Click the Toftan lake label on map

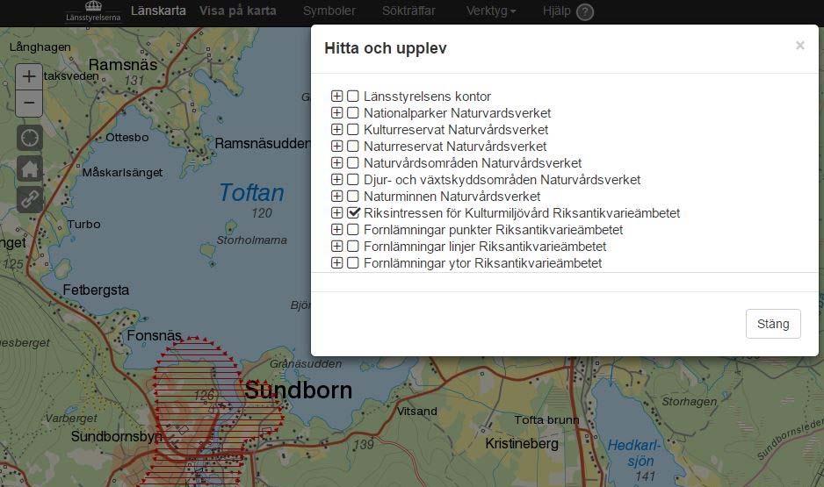[251, 192]
